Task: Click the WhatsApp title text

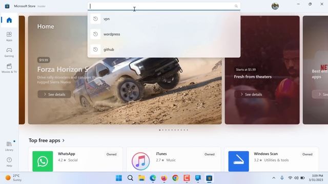Action: click(67, 154)
